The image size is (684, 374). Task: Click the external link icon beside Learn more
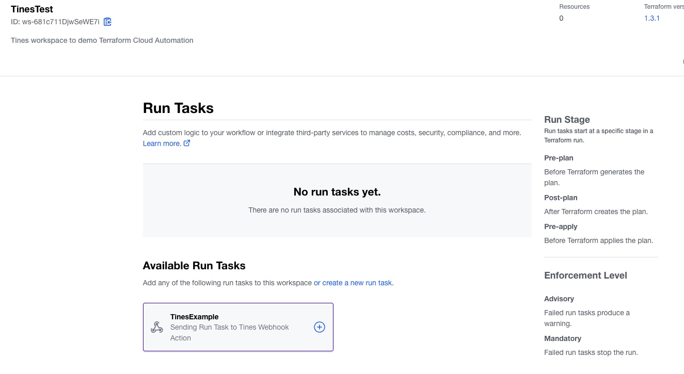tap(187, 143)
